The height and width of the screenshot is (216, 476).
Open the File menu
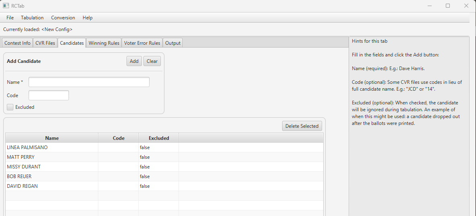[10, 18]
